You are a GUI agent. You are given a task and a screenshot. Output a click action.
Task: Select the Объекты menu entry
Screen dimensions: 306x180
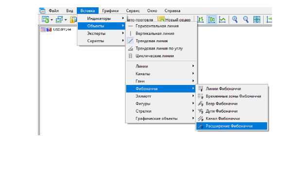[102, 26]
